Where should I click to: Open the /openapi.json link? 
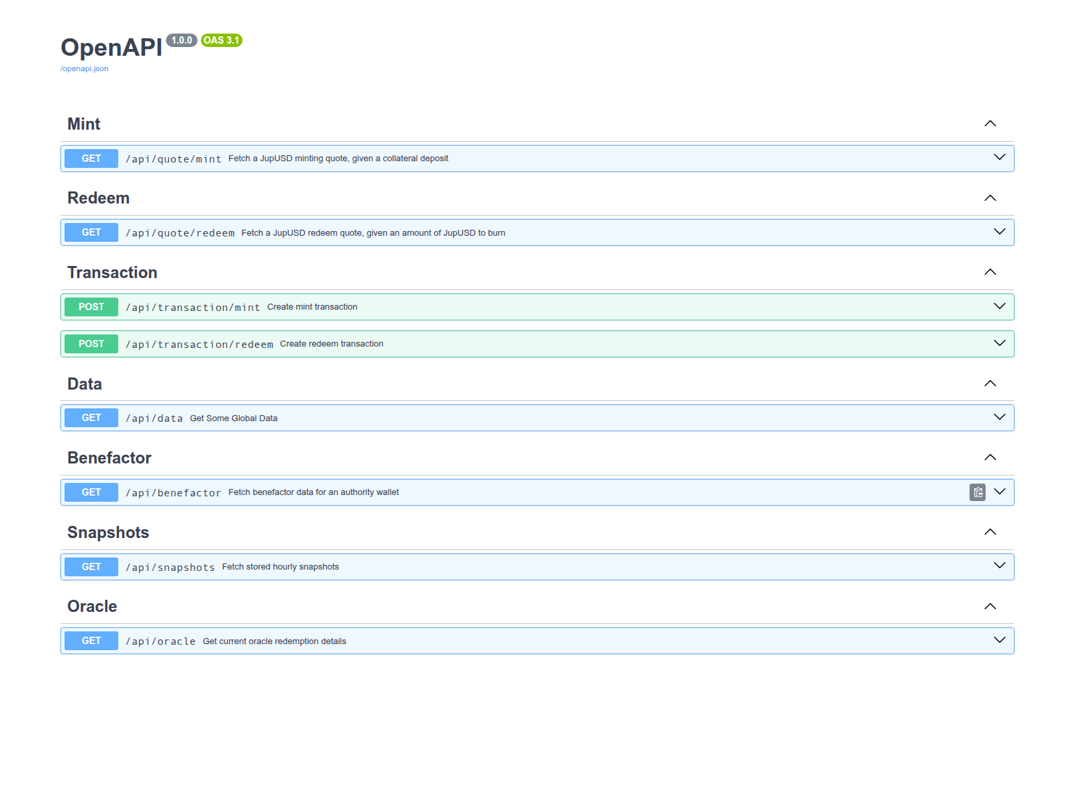pyautogui.click(x=84, y=69)
